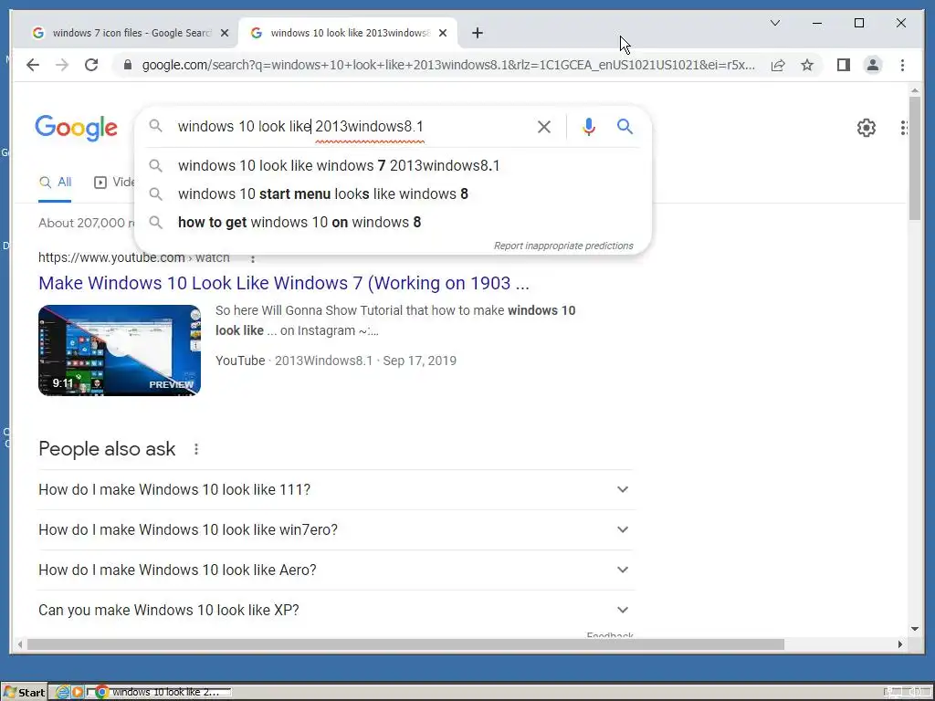This screenshot has width=935, height=701.
Task: Clear the search box text
Action: [544, 126]
